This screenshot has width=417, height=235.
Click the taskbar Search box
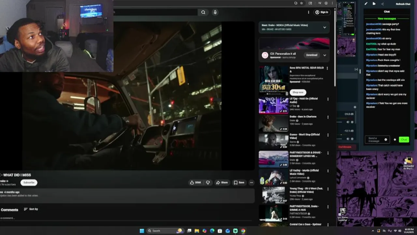[165, 231]
